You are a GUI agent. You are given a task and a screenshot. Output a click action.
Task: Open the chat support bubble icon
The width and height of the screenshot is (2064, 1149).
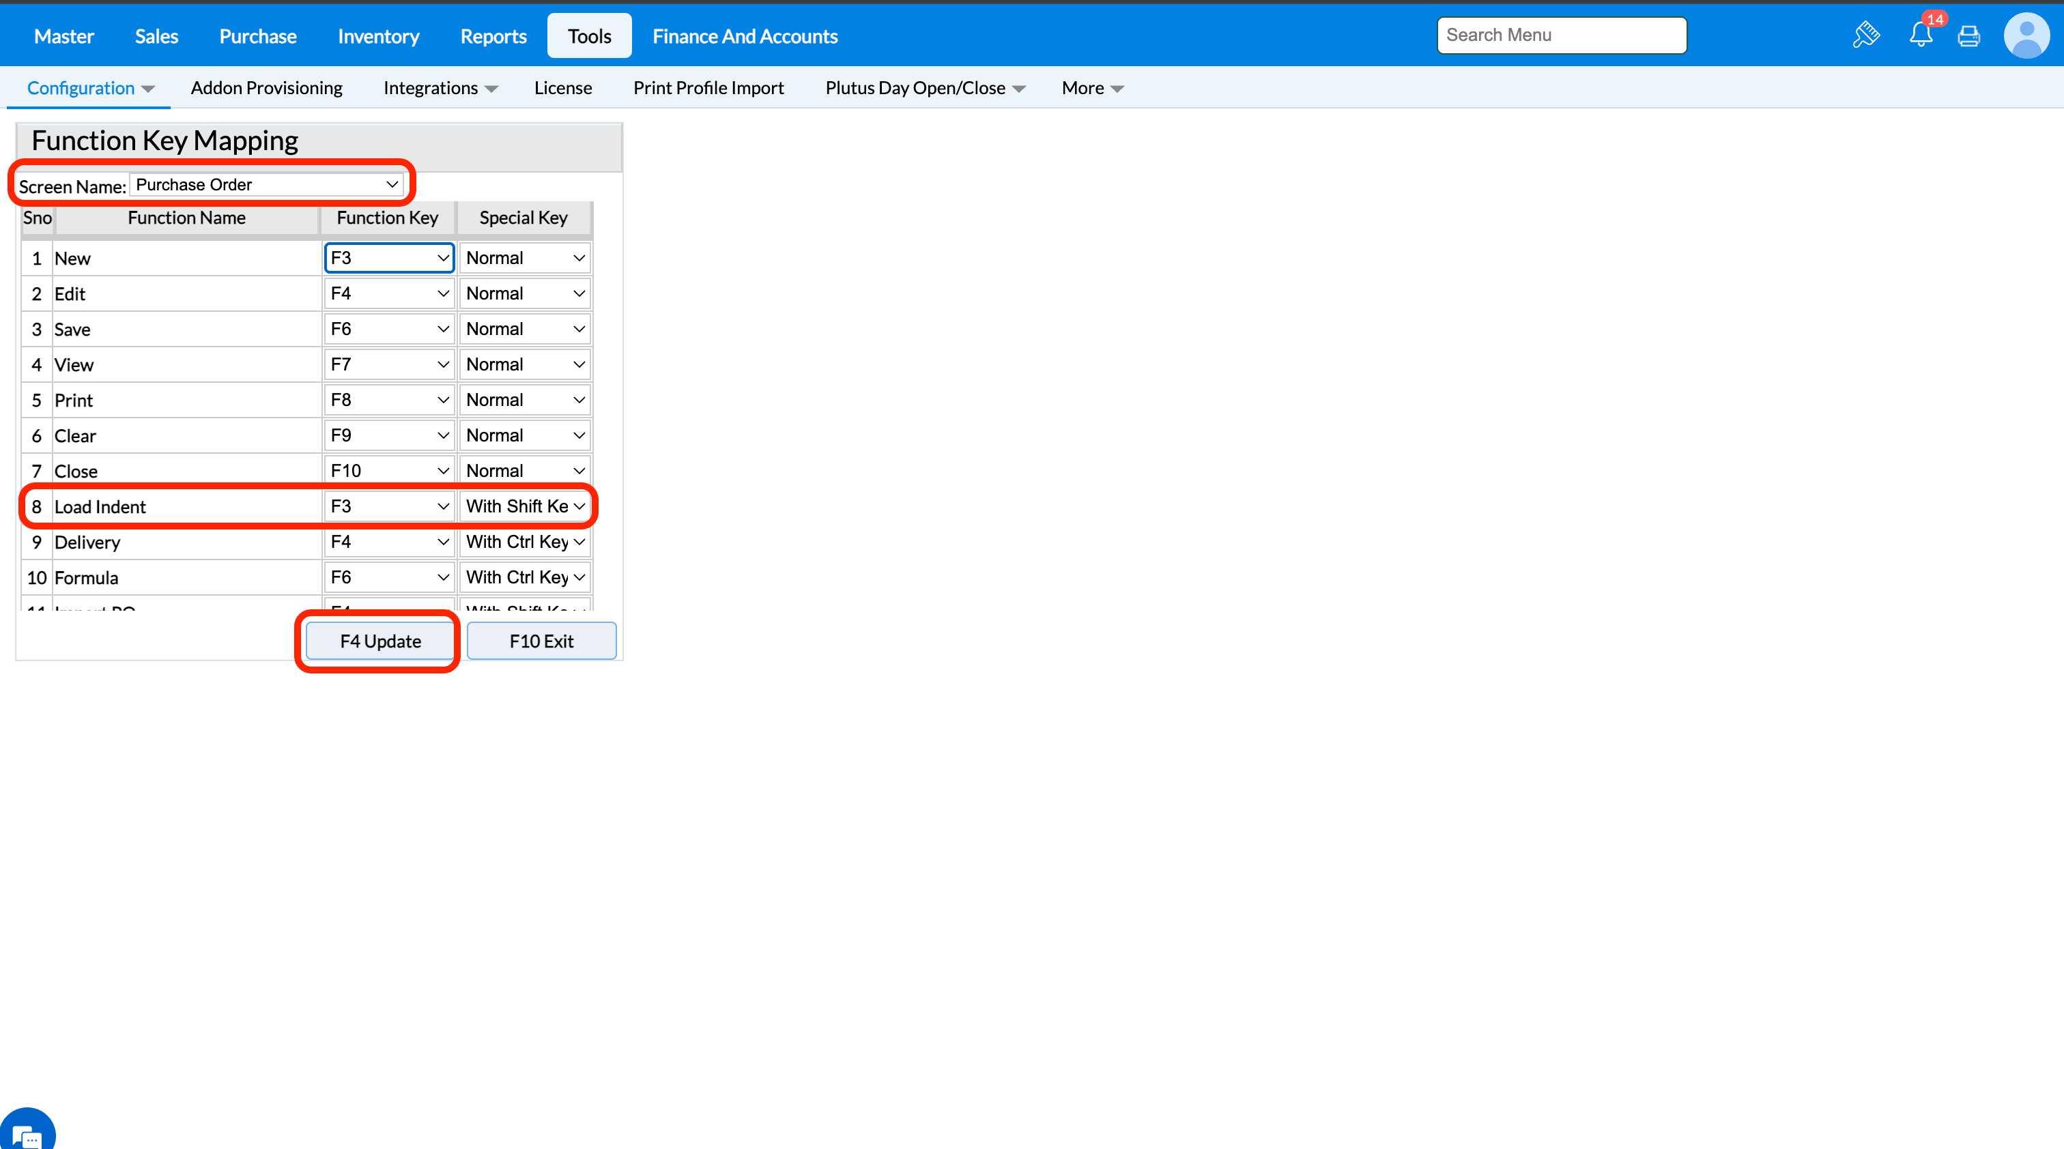pyautogui.click(x=26, y=1132)
